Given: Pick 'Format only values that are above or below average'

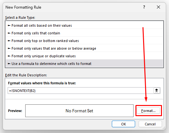Looking at the screenshot, I should [x=84, y=48].
